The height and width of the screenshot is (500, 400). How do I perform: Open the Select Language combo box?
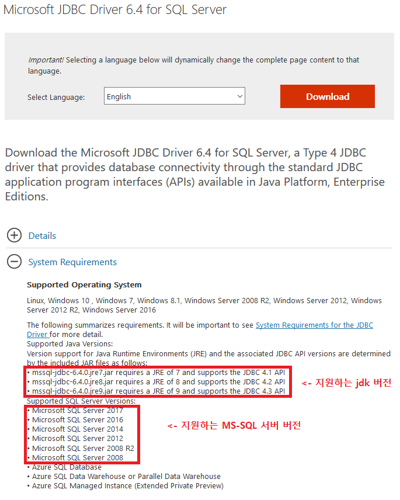point(174,96)
